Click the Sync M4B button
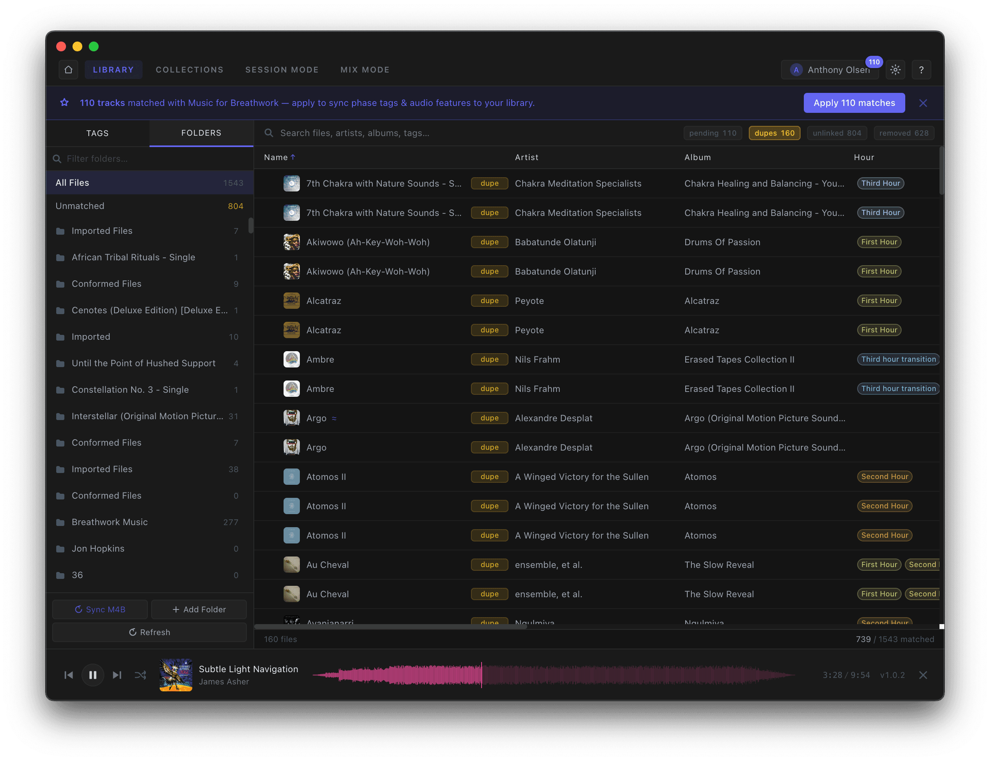This screenshot has width=990, height=761. [100, 609]
